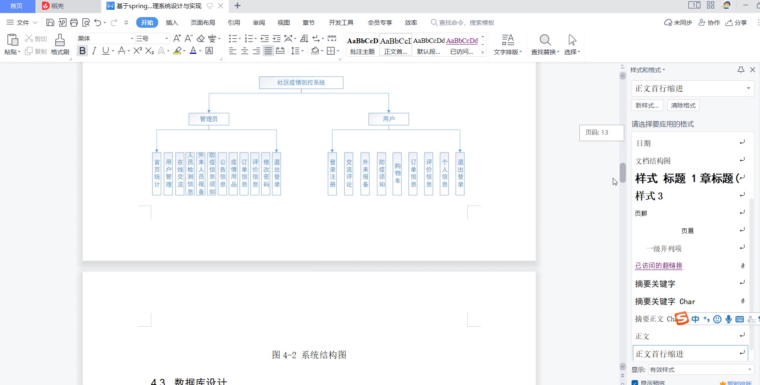Click the 未同步 sync status button
This screenshot has height=385, width=760.
pos(678,22)
